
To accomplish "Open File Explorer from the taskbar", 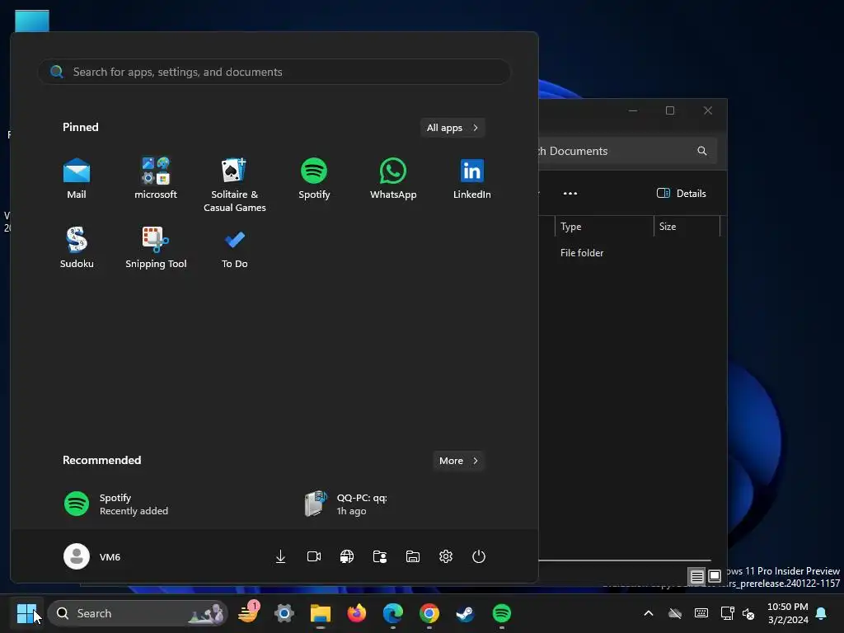I will coord(321,613).
